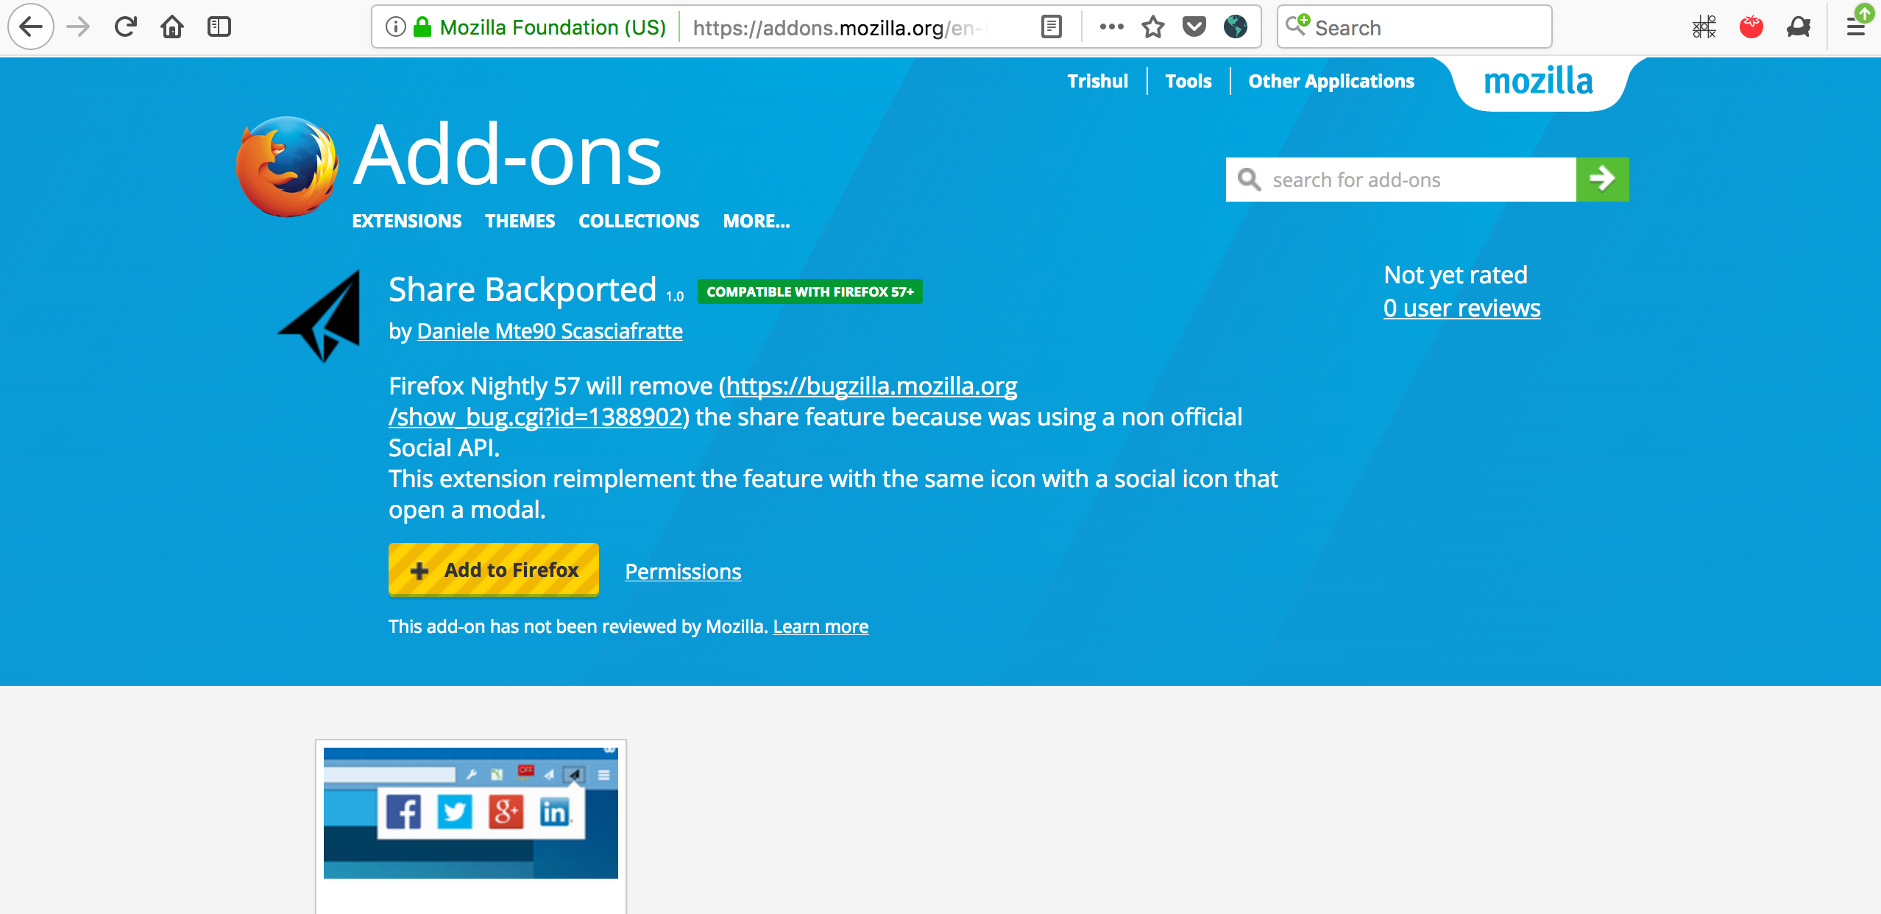The image size is (1881, 914).
Task: Open the mozilla tab at top right
Action: click(x=1538, y=81)
